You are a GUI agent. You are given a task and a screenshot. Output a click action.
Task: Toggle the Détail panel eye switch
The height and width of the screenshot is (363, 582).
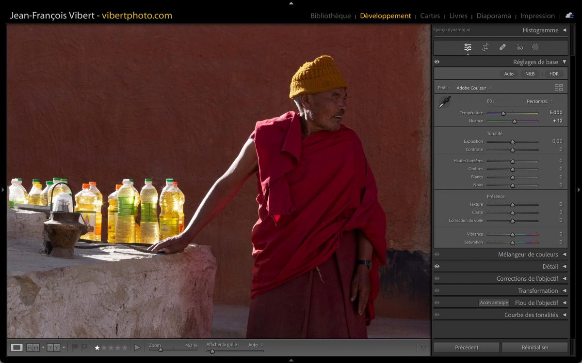coord(437,266)
